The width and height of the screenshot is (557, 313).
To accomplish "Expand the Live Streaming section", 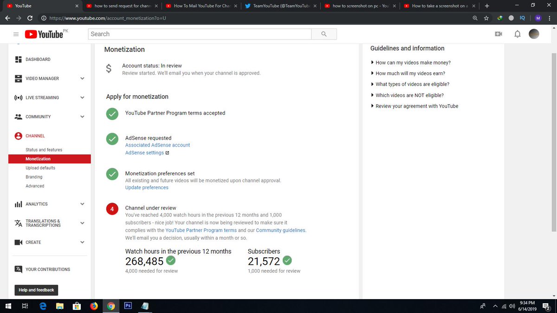I will point(82,98).
